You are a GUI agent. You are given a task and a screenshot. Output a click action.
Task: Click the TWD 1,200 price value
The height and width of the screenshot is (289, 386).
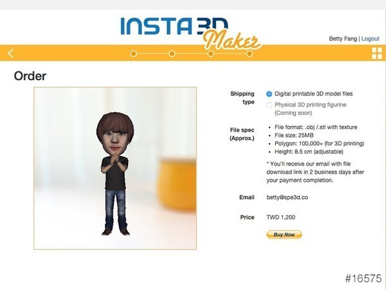pos(281,217)
